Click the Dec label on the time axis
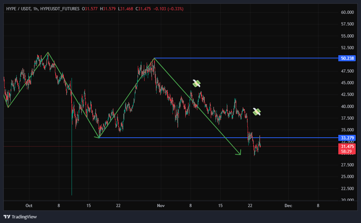Viewport: 361px width, 223px height. point(288,205)
